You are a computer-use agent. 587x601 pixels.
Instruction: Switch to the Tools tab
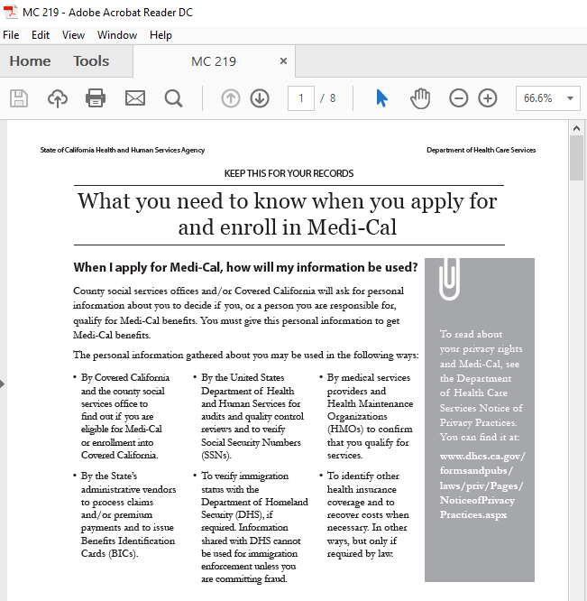[91, 61]
